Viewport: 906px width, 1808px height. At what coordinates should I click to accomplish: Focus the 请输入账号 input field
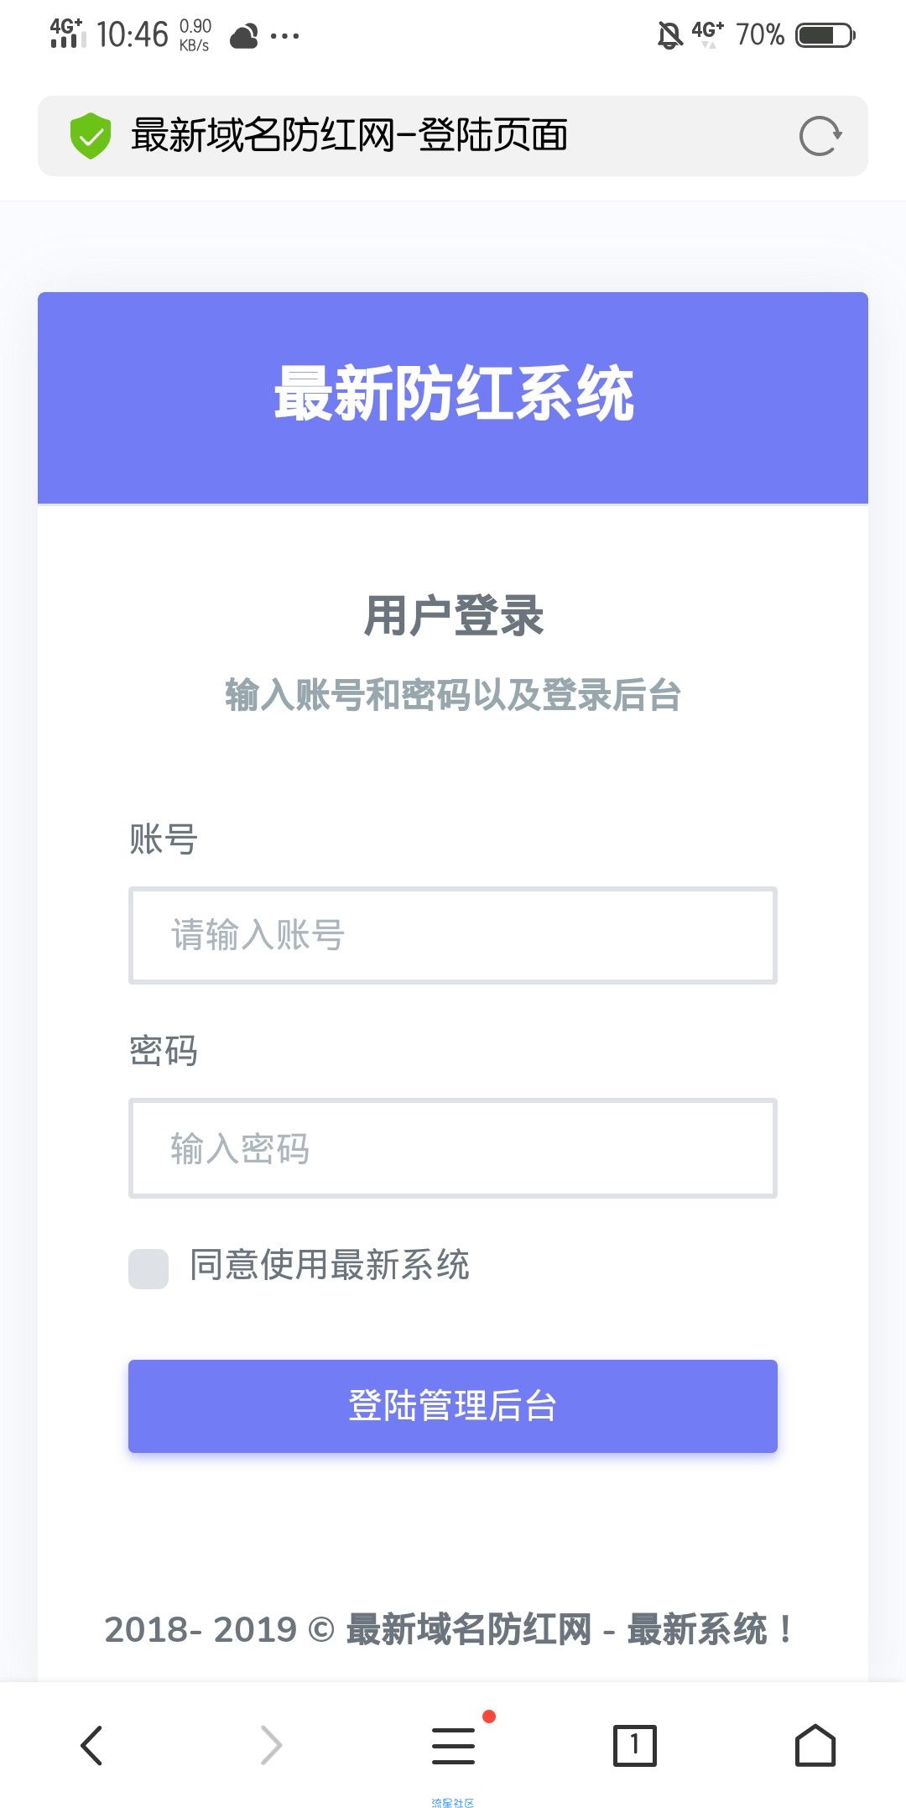tap(453, 935)
